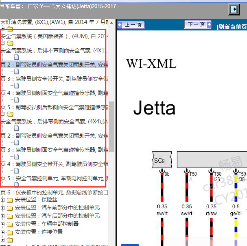Screen dimensions: 247x246
Task: Click the 0.5 ge/bl wire label
Action: point(236,210)
